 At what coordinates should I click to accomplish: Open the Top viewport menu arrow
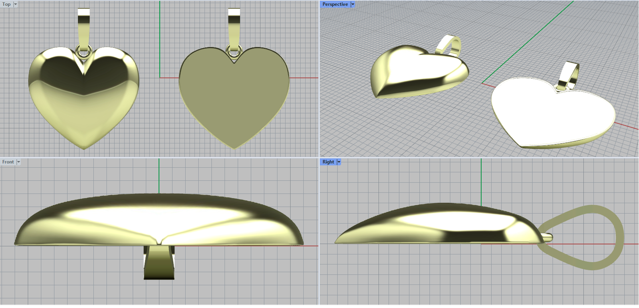coord(16,4)
